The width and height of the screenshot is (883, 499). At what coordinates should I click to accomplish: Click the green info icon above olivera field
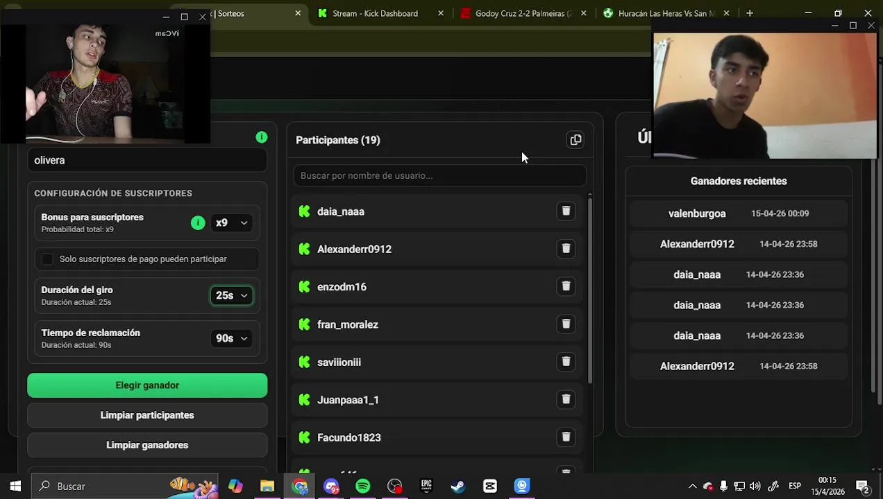pyautogui.click(x=262, y=137)
